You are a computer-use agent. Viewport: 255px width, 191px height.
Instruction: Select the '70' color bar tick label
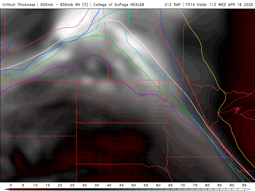[x=183, y=185]
